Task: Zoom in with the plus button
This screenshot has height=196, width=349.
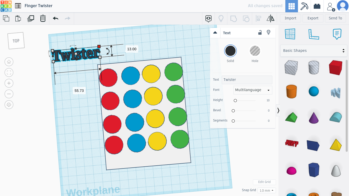Action: click(x=9, y=83)
